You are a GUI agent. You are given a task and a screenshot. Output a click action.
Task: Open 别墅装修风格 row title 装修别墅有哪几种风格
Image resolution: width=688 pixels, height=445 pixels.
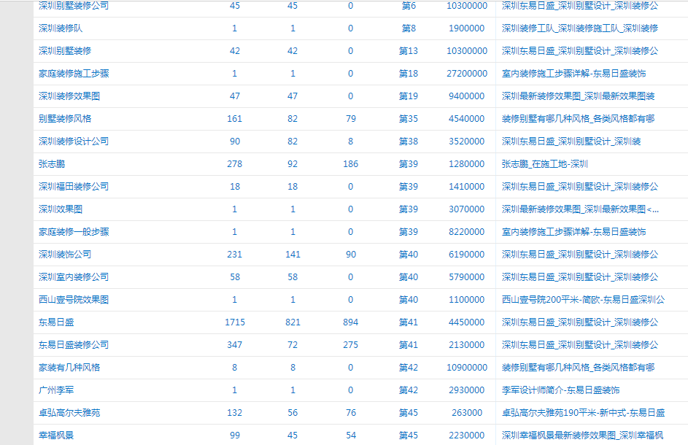click(x=579, y=119)
